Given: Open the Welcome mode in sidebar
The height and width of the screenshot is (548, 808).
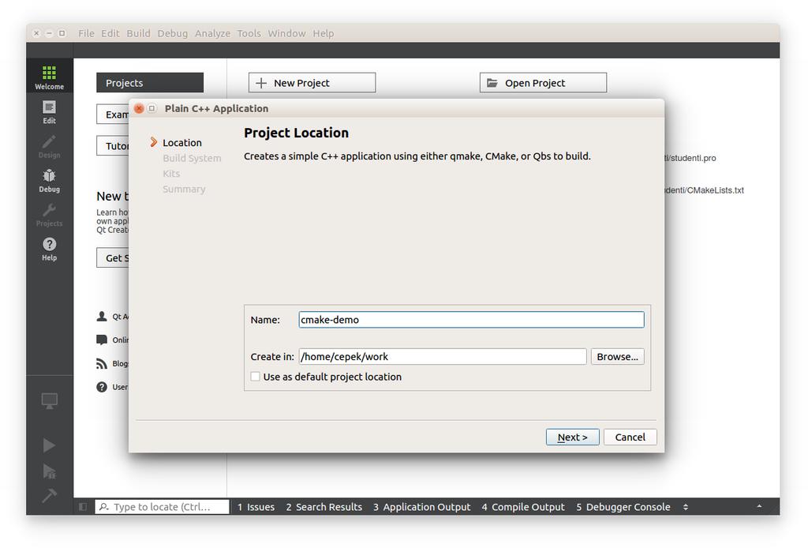Looking at the screenshot, I should coord(50,77).
